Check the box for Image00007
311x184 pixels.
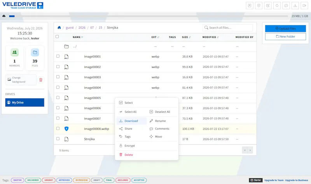58,118
